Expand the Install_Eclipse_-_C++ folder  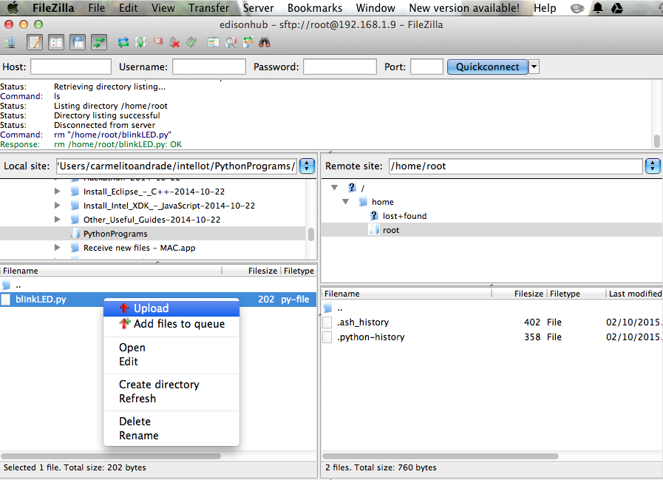[57, 192]
